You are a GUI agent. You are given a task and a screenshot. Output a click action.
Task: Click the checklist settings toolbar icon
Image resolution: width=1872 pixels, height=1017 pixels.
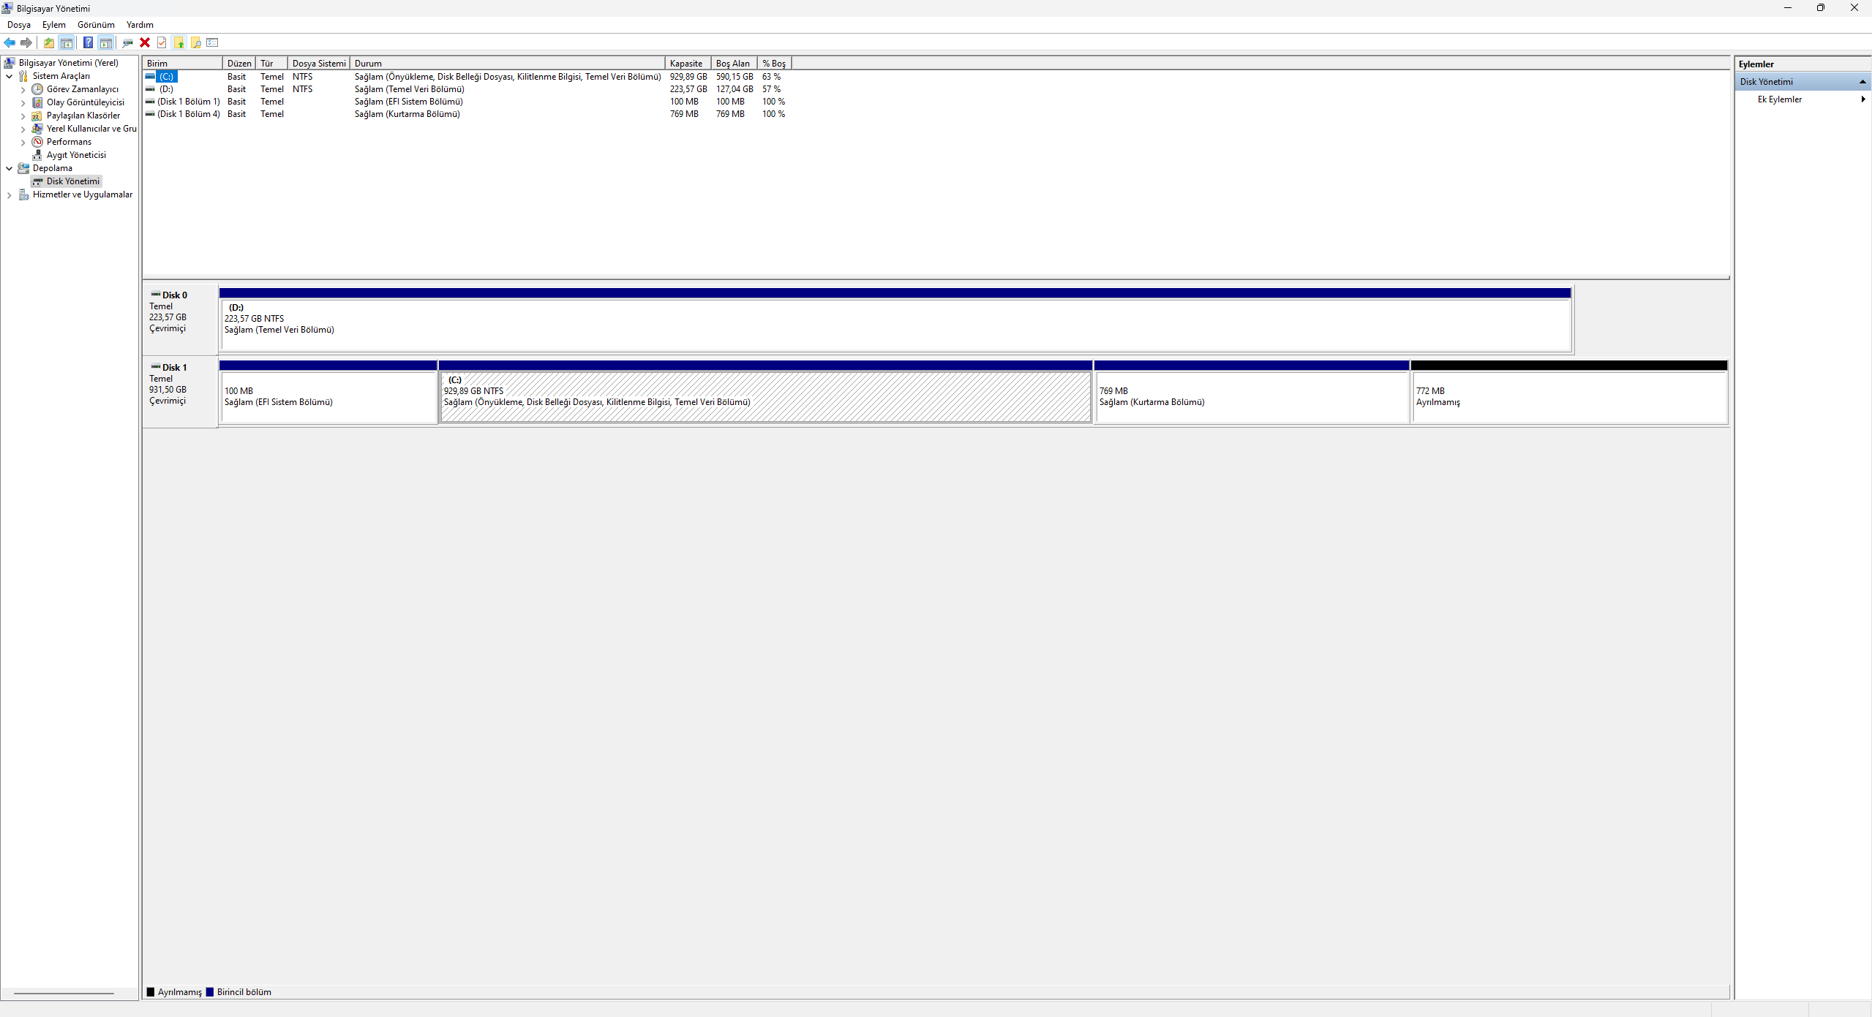coord(213,42)
